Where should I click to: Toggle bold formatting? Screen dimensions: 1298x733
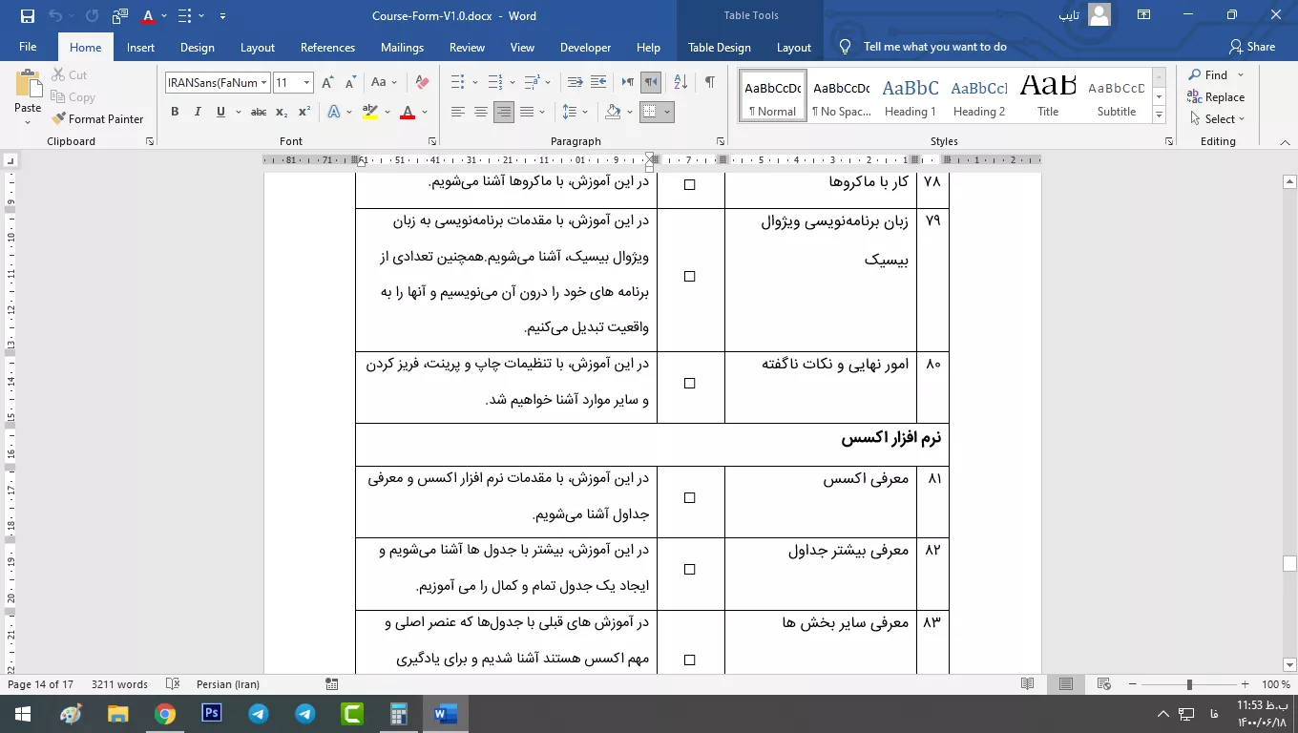coord(175,112)
